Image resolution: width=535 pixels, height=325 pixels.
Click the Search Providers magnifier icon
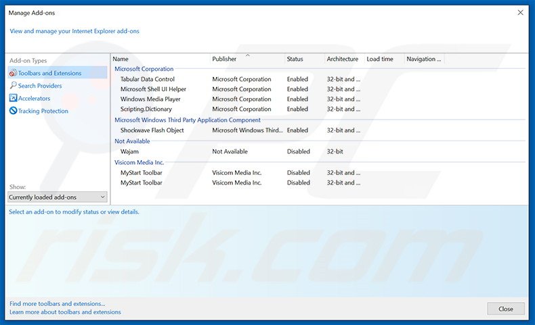pos(13,85)
